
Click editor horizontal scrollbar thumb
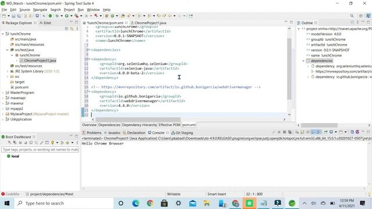(138, 120)
